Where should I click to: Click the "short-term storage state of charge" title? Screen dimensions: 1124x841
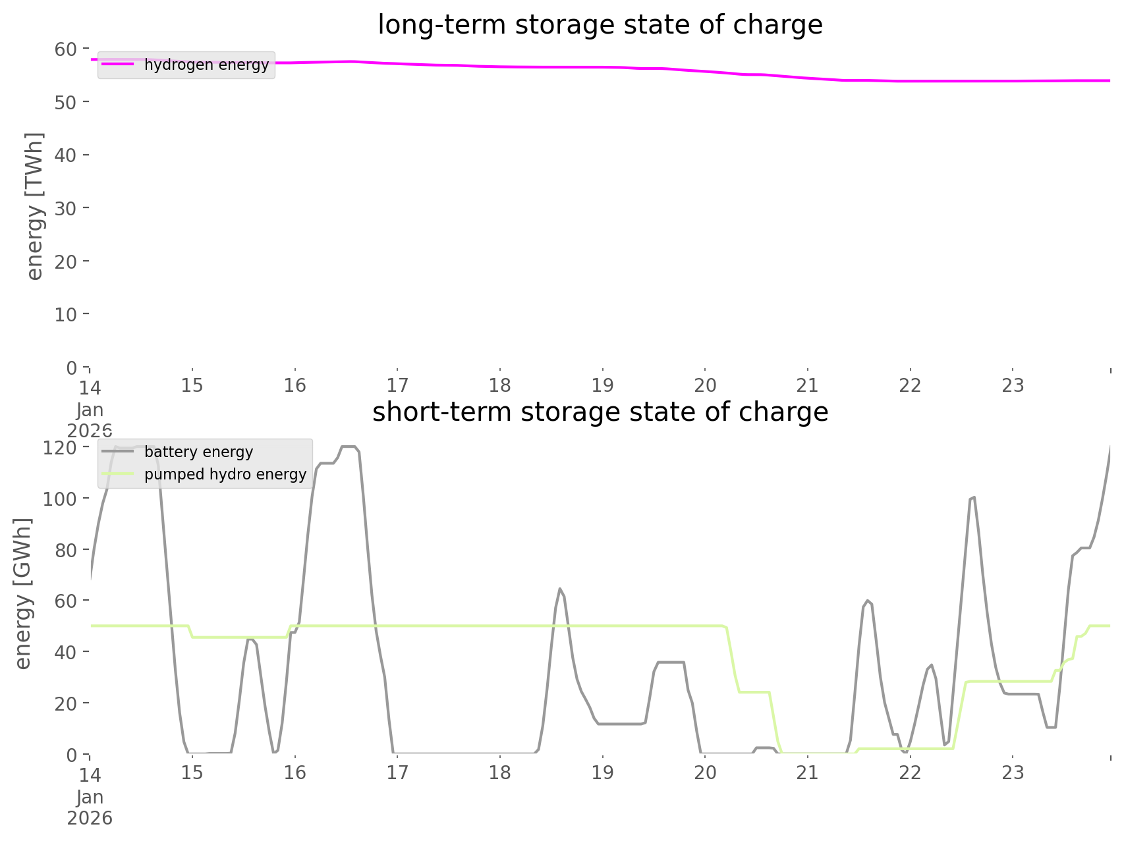click(600, 412)
